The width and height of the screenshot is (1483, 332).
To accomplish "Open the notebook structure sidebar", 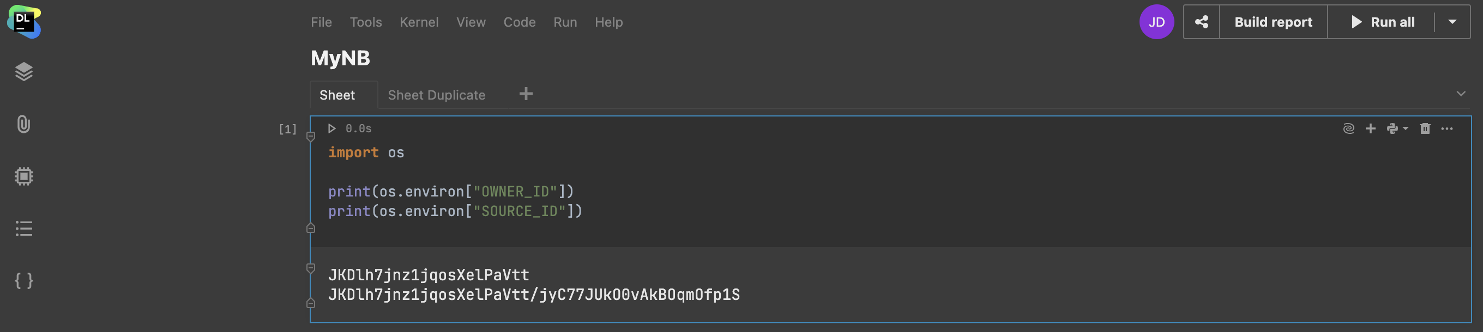I will 23,72.
